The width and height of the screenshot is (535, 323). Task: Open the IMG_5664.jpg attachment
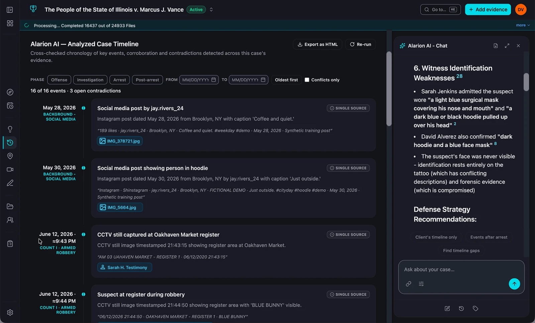(x=120, y=208)
